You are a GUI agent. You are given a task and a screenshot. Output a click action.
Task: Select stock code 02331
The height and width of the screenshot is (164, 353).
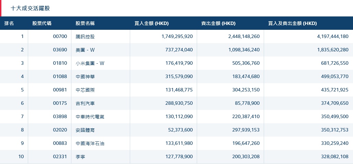[60, 156]
